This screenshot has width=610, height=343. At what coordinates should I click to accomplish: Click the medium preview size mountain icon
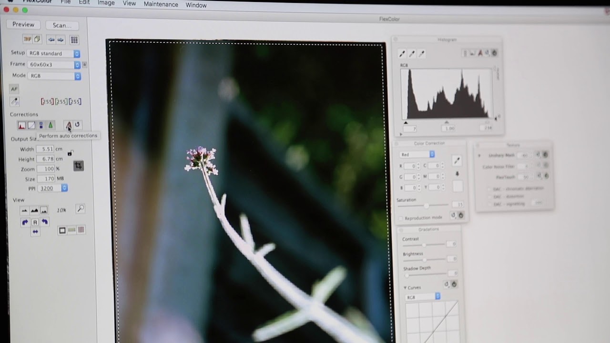click(x=34, y=210)
